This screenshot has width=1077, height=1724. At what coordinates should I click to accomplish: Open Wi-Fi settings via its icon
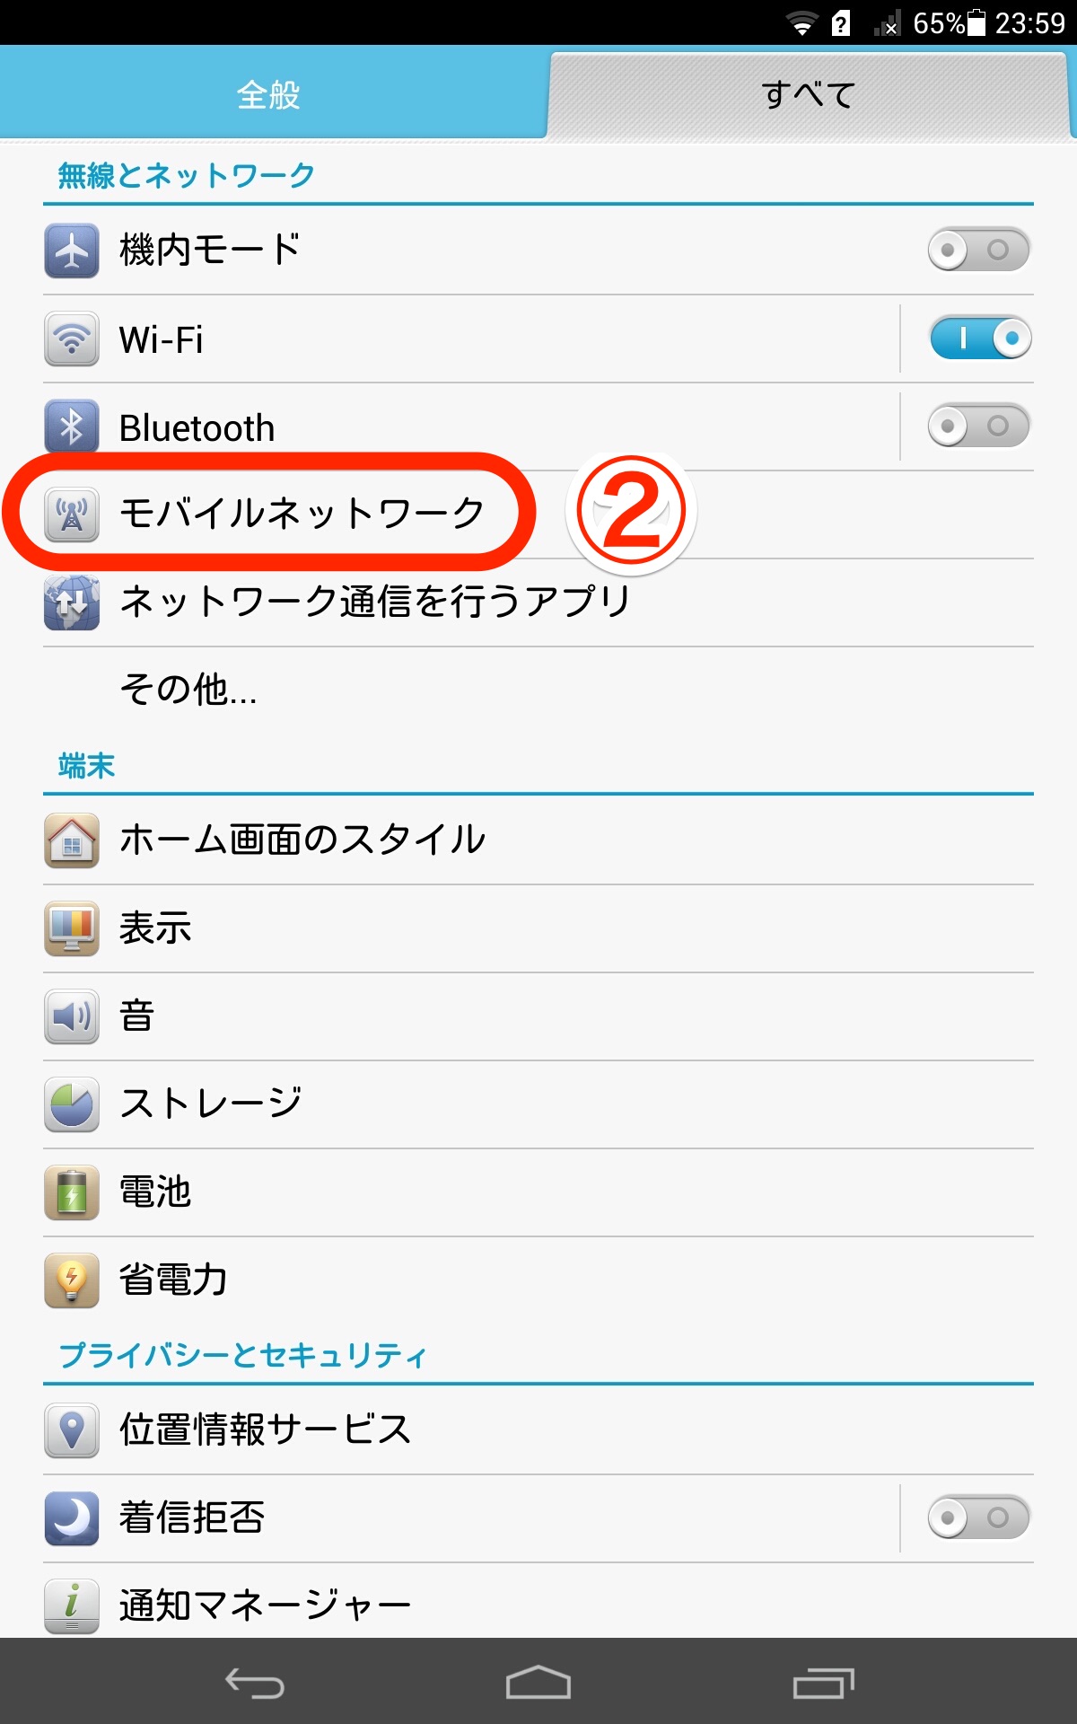[x=72, y=339]
